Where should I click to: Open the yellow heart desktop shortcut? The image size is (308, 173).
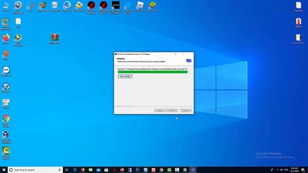click(79, 6)
